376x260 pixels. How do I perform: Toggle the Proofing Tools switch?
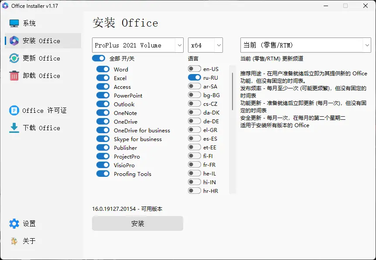click(103, 174)
